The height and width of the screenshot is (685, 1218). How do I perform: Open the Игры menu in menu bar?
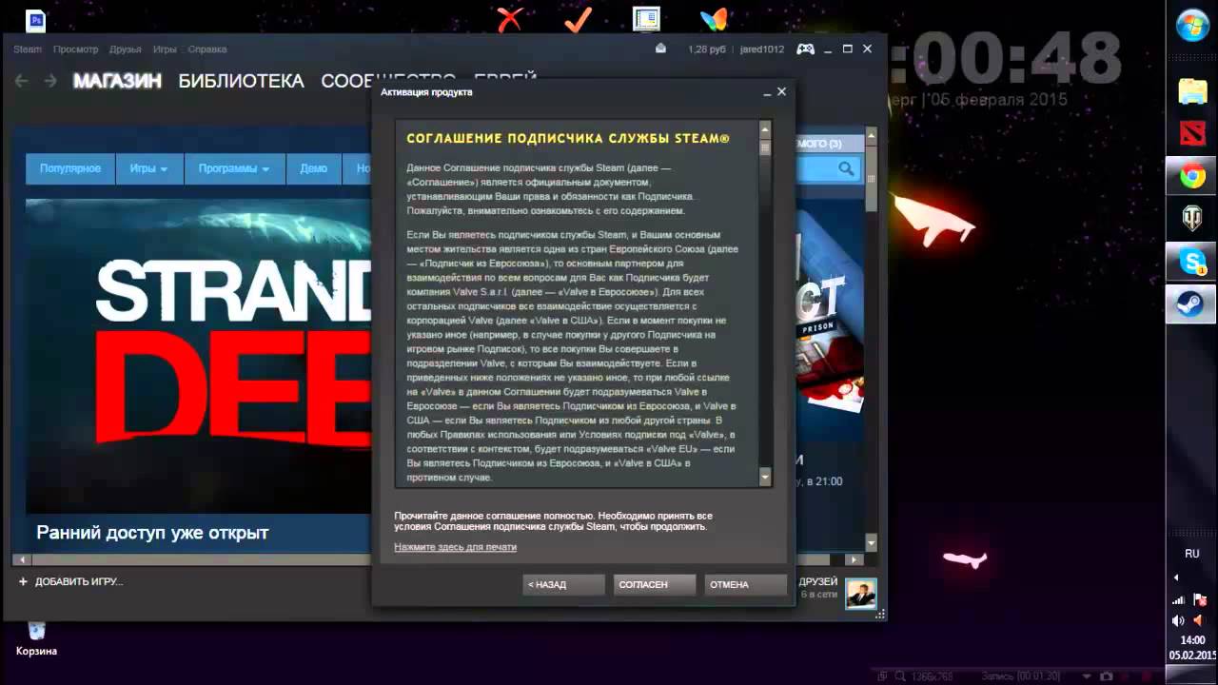(x=165, y=49)
